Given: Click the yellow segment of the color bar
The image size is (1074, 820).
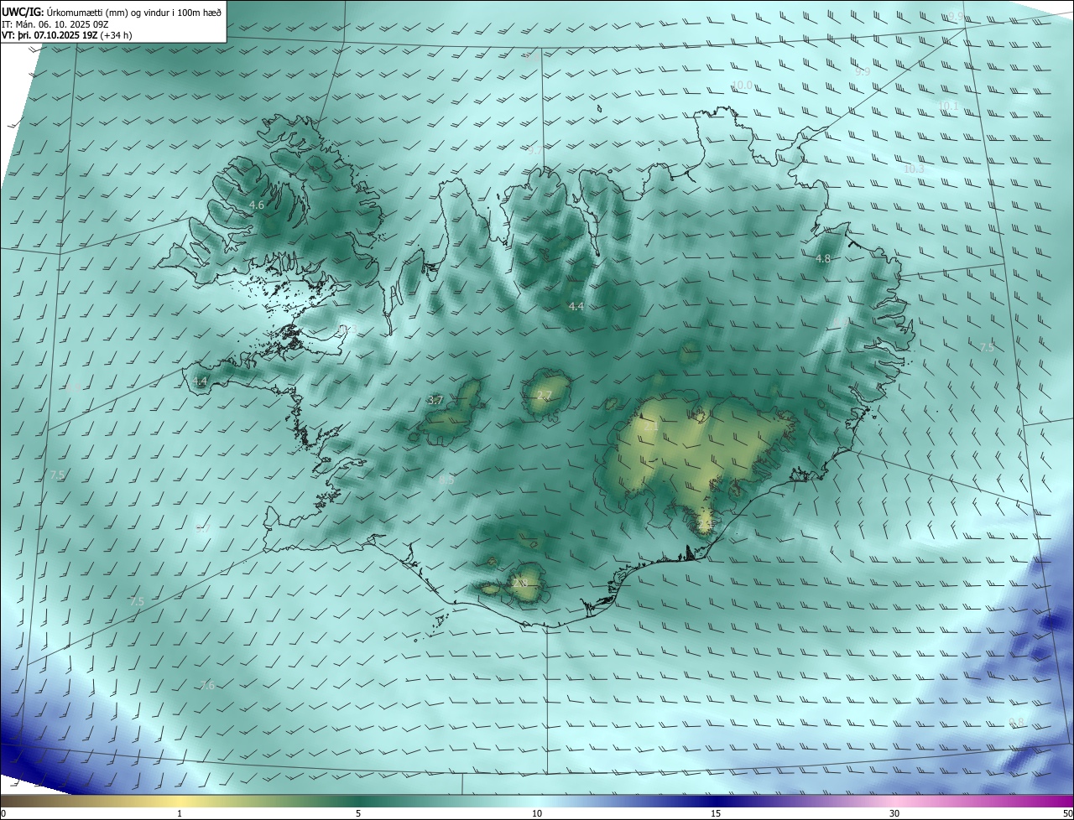Looking at the screenshot, I should (180, 801).
